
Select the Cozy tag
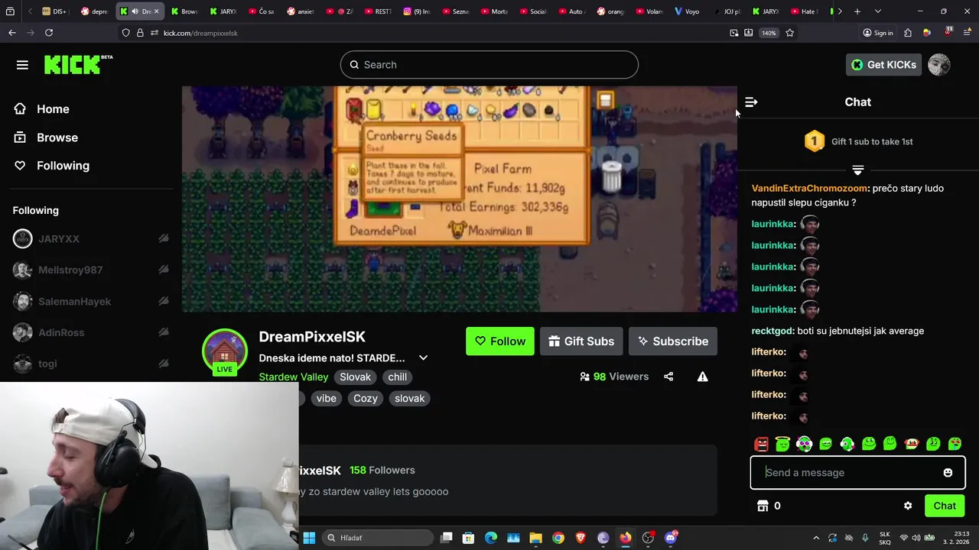[x=366, y=398]
